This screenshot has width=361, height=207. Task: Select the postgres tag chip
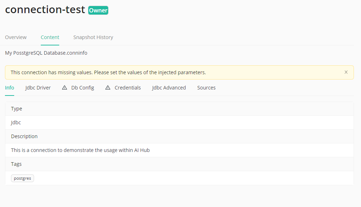click(22, 178)
